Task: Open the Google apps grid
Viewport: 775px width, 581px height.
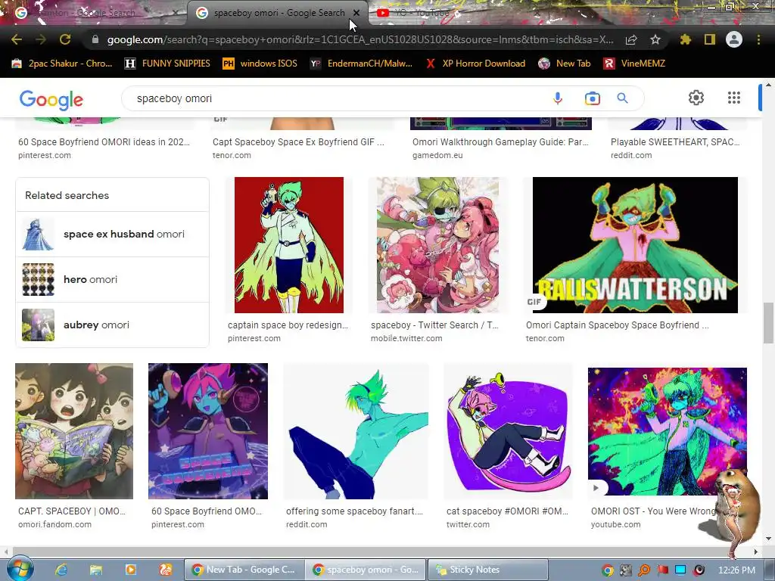Action: point(734,98)
